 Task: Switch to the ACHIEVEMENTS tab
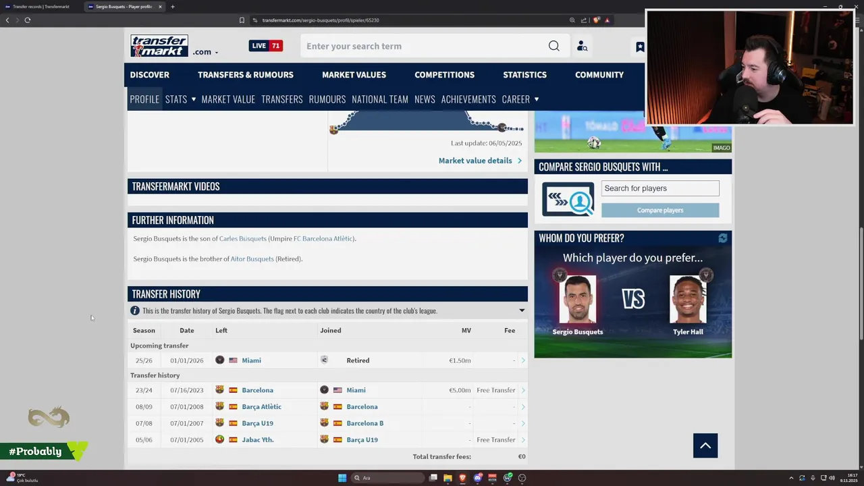click(468, 99)
